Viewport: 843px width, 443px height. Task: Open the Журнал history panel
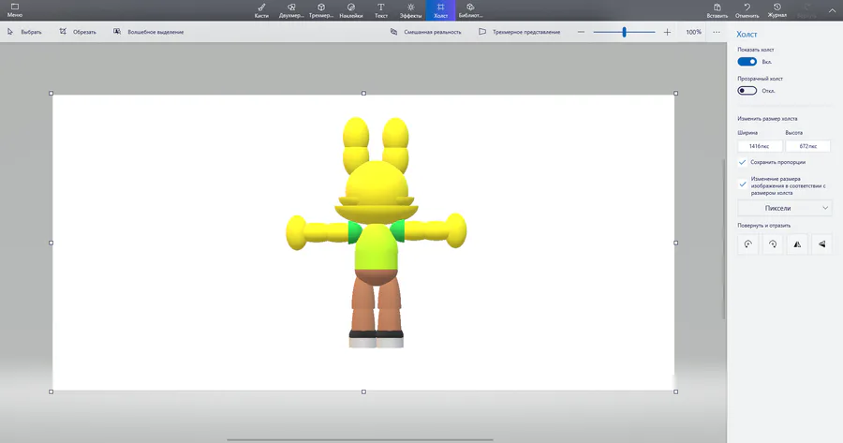pyautogui.click(x=776, y=10)
